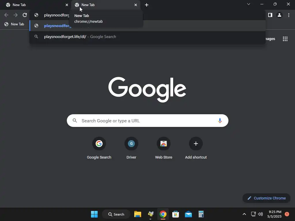Click the back navigation arrow
295x221 pixels.
(6, 15)
